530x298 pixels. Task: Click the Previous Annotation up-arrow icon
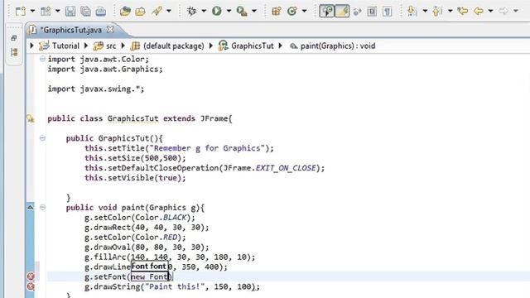point(437,11)
